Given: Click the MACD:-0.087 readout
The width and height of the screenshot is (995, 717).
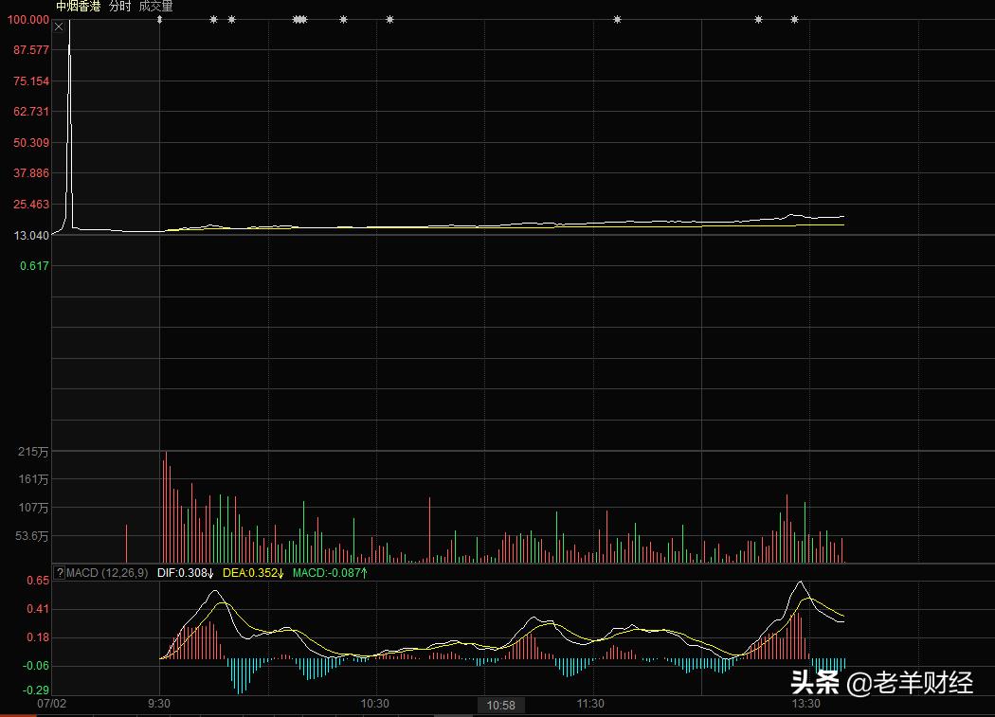Looking at the screenshot, I should (x=330, y=572).
